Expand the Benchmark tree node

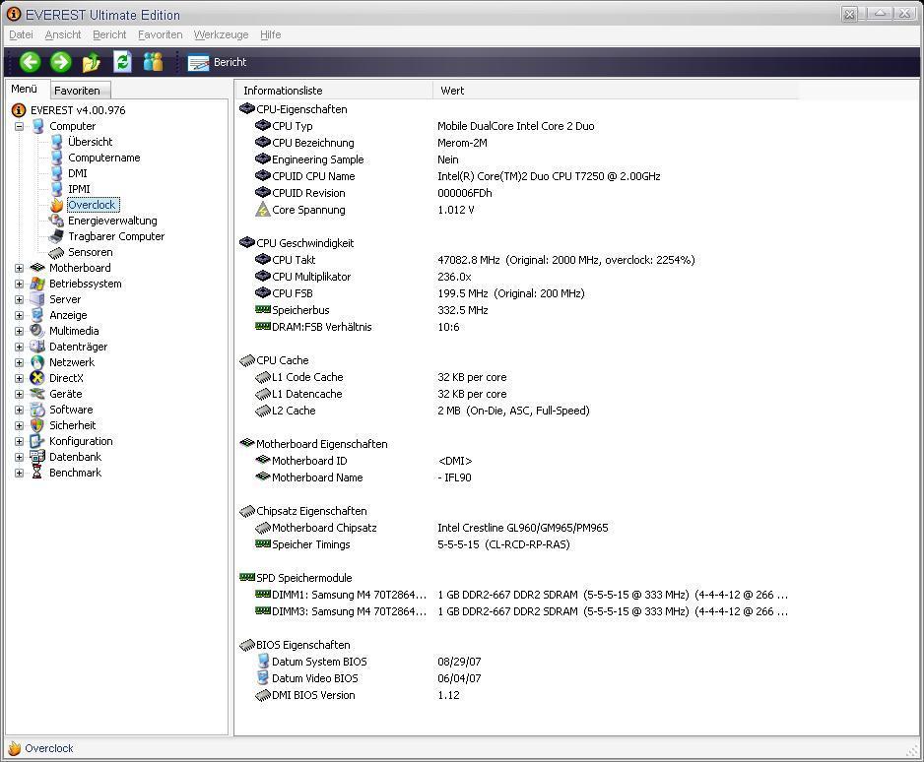[x=19, y=473]
